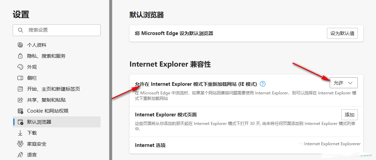Select 共享、复制和粘贴 settings item

tap(57, 100)
